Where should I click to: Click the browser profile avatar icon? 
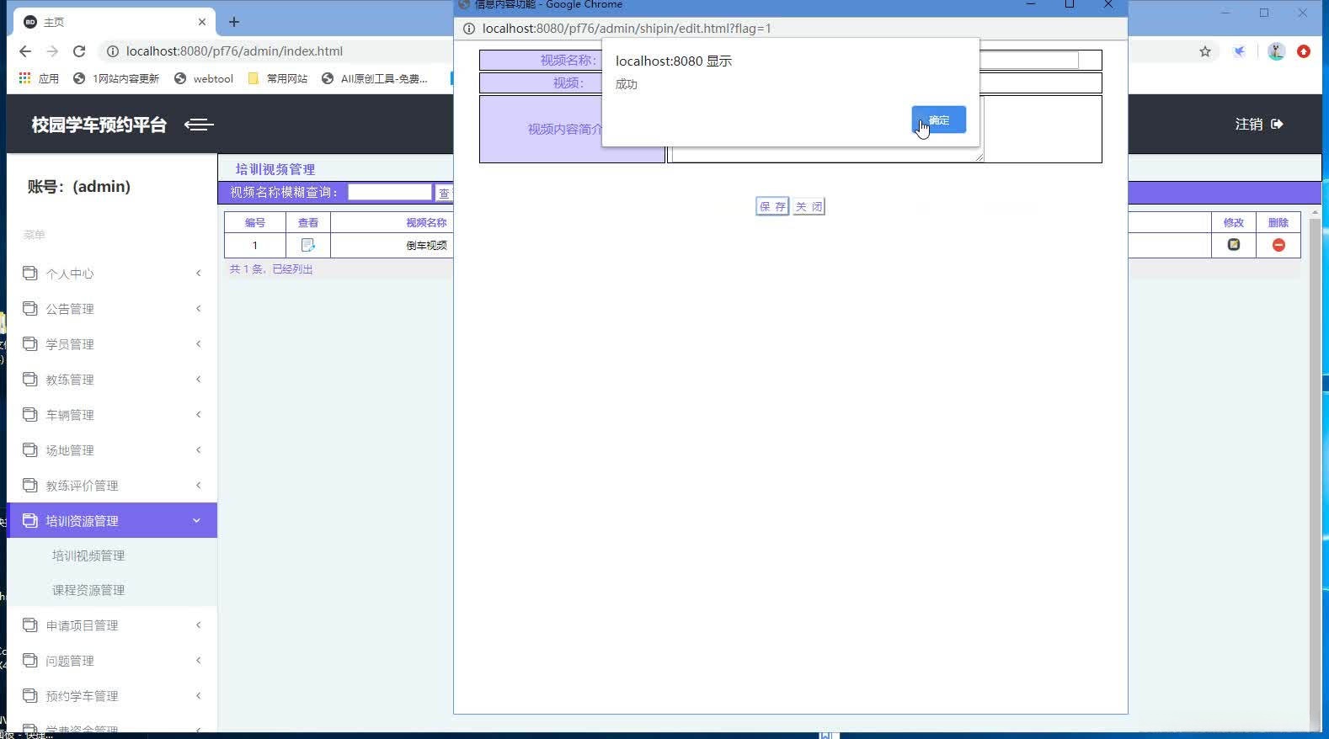click(x=1276, y=51)
